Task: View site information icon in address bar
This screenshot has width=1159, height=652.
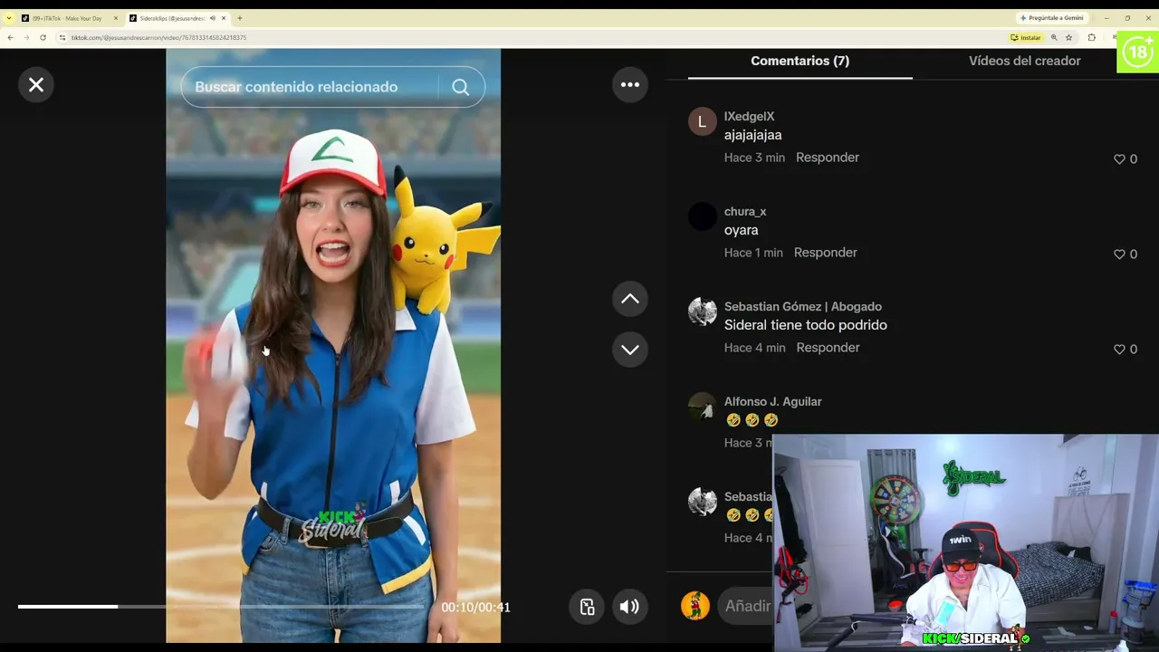Action: click(x=62, y=37)
